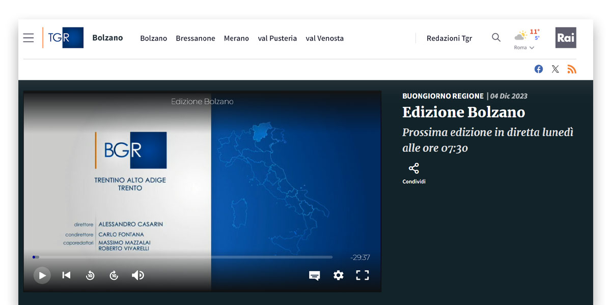The width and height of the screenshot is (611, 305).
Task: Open the hamburger navigation menu
Action: (x=29, y=38)
